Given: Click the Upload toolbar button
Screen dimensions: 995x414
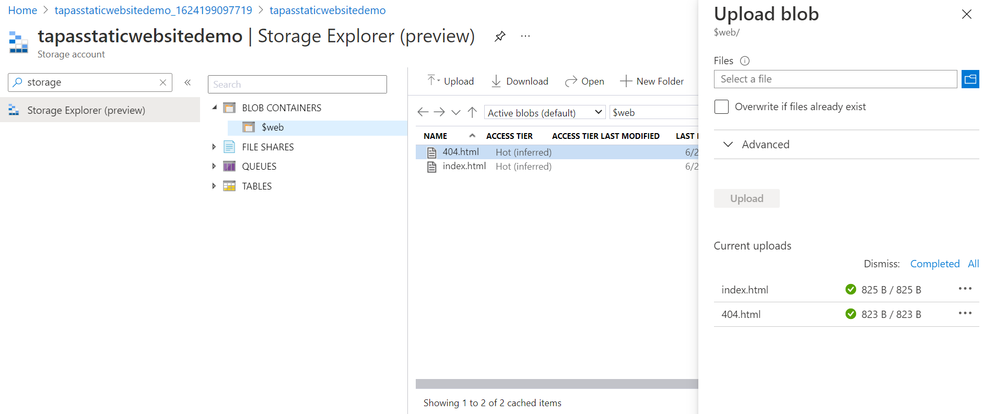Looking at the screenshot, I should 450,81.
